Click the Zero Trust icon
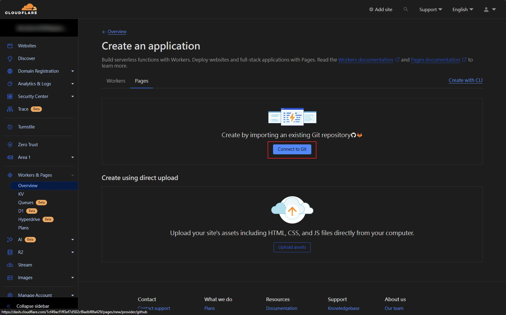 pyautogui.click(x=10, y=145)
